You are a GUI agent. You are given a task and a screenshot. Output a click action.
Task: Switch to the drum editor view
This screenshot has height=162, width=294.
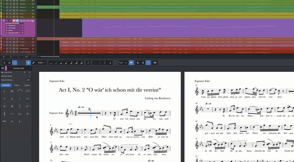pyautogui.click(x=9, y=63)
